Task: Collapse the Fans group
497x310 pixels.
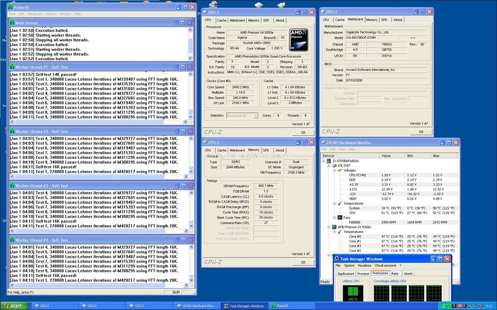Action: point(334,217)
